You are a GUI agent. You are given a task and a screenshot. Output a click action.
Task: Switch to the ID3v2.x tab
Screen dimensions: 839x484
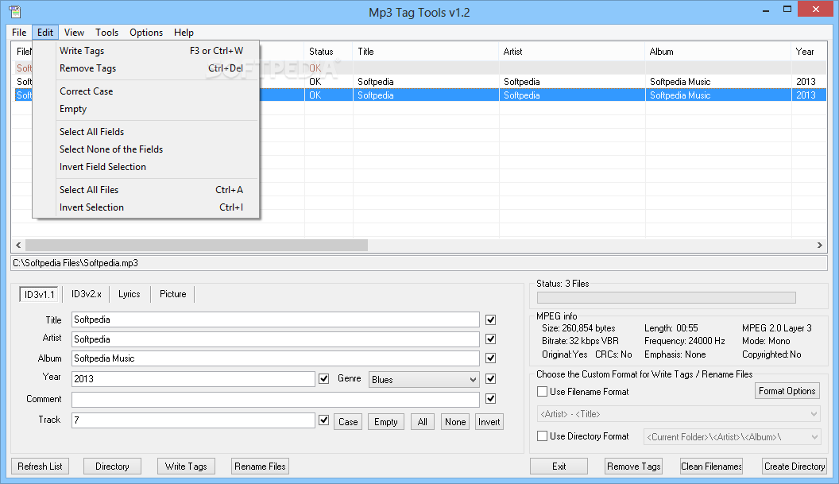click(86, 295)
